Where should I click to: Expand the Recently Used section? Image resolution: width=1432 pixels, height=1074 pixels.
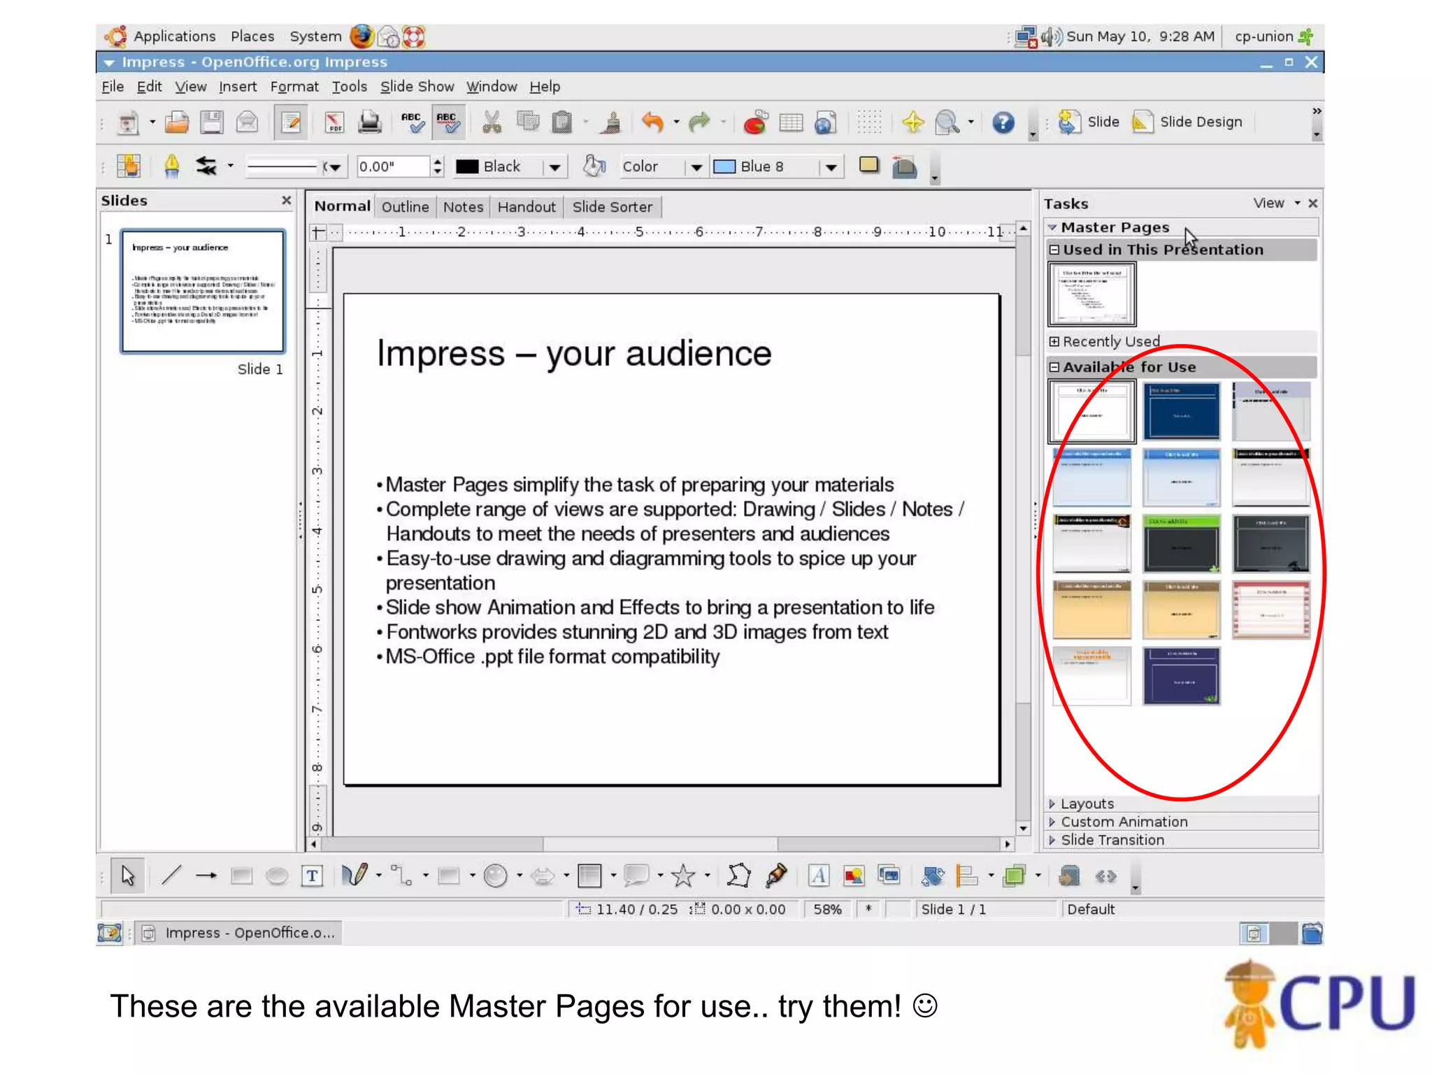[1054, 341]
